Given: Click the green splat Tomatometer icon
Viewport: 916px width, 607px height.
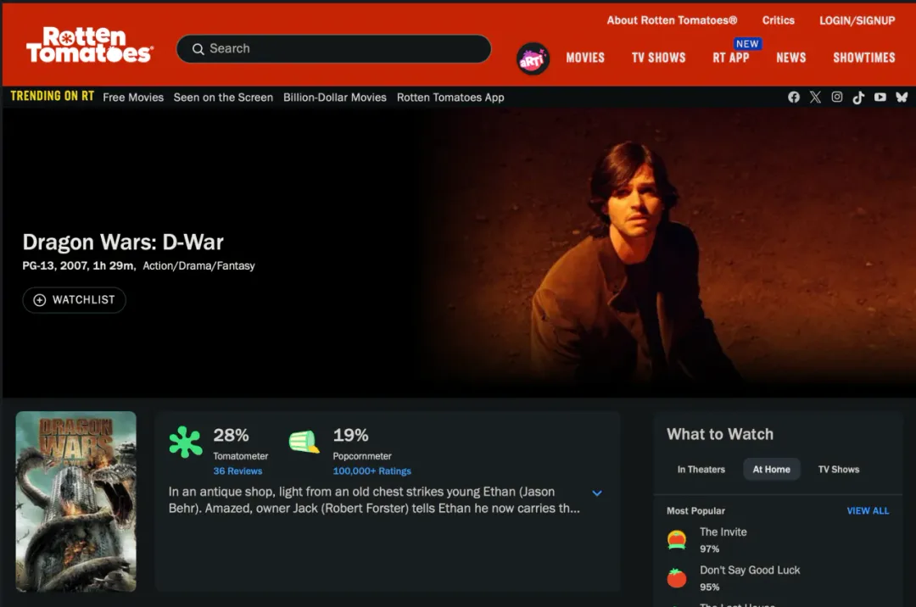Looking at the screenshot, I should point(185,442).
